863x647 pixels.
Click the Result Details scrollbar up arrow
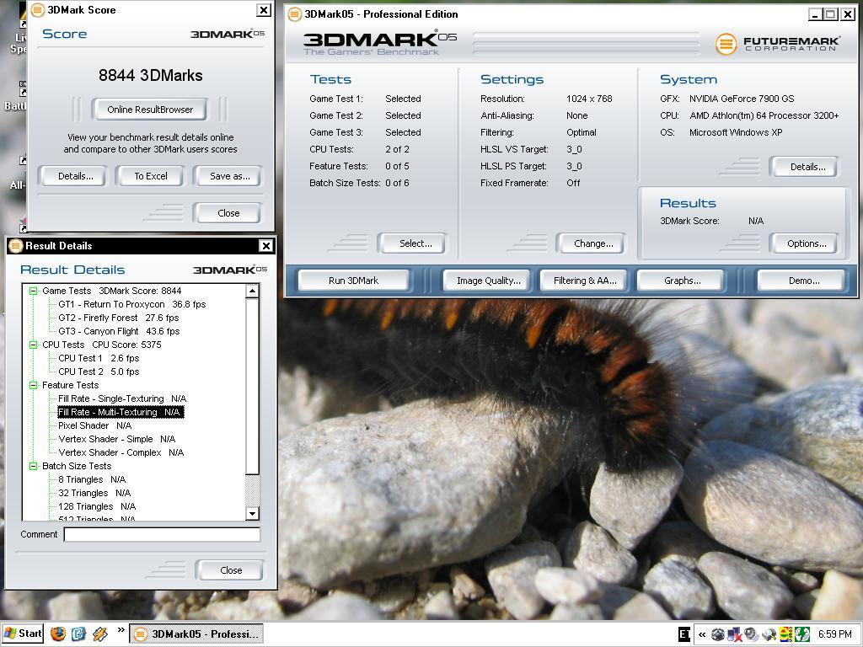(252, 291)
